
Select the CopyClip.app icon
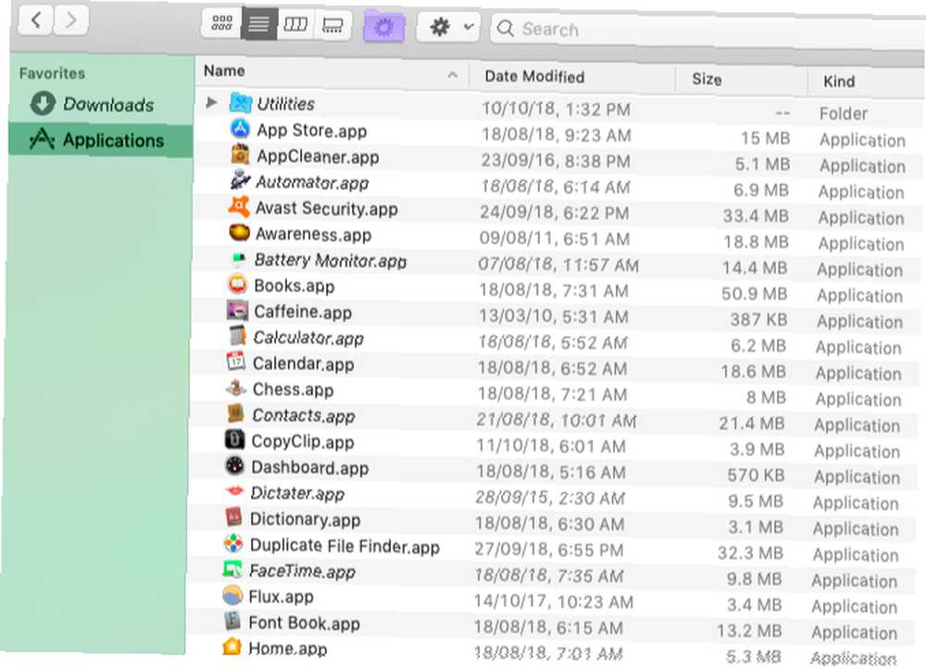(x=235, y=440)
